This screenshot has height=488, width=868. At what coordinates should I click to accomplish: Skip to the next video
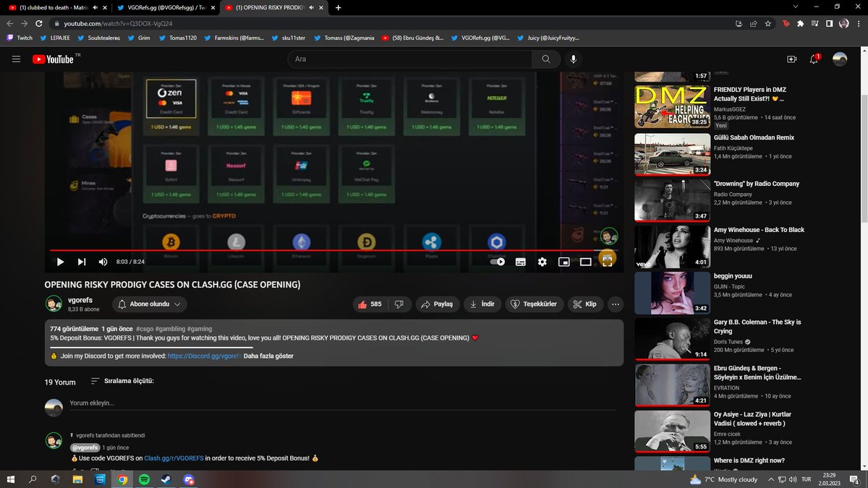[x=82, y=262]
